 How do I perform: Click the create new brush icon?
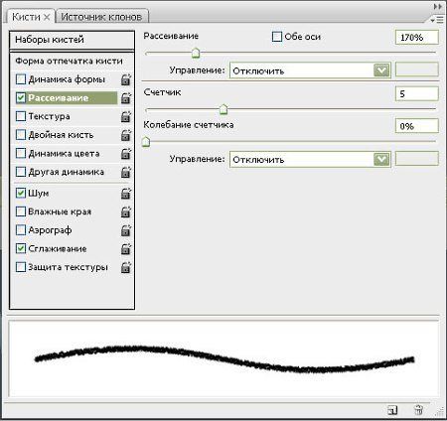click(x=392, y=410)
